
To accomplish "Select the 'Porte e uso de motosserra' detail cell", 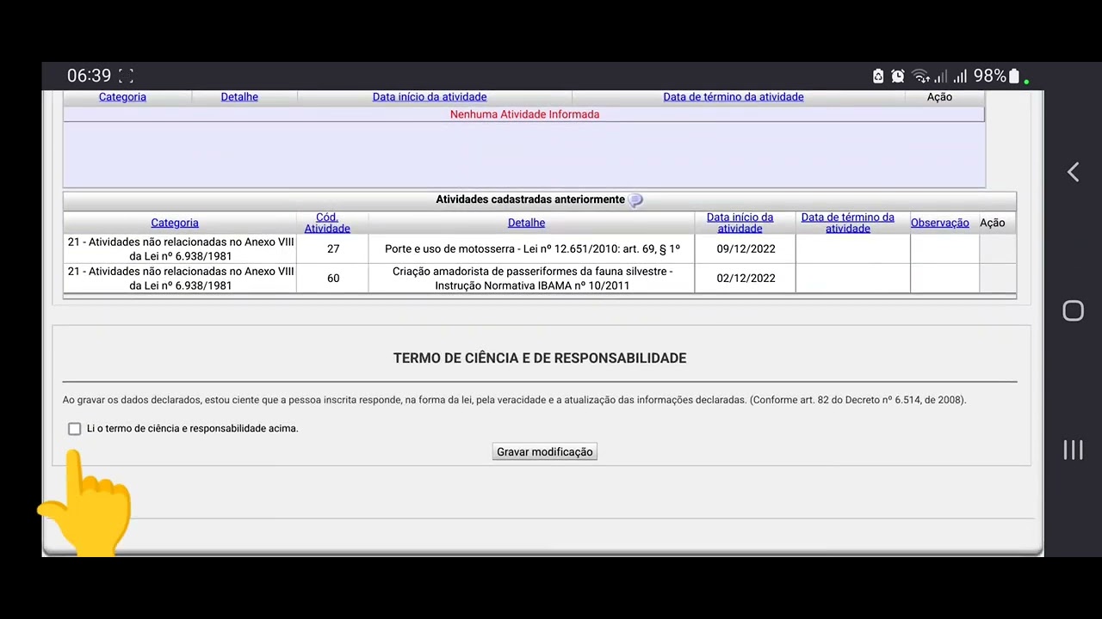I will [532, 249].
